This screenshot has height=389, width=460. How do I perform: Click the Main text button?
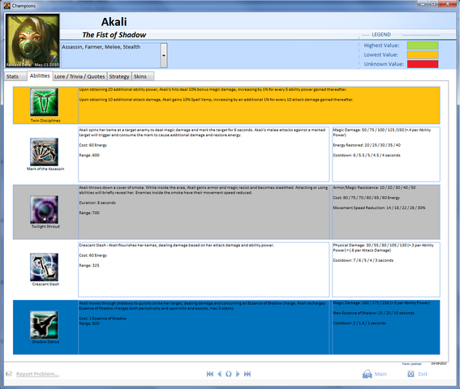click(x=380, y=374)
